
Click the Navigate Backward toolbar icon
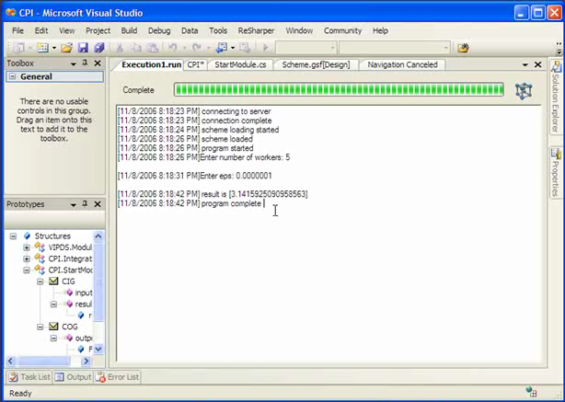coord(221,48)
